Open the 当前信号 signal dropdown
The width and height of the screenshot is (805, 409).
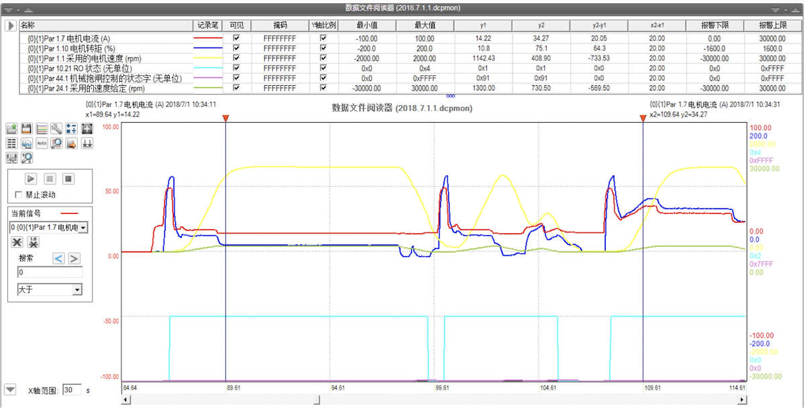click(x=83, y=228)
